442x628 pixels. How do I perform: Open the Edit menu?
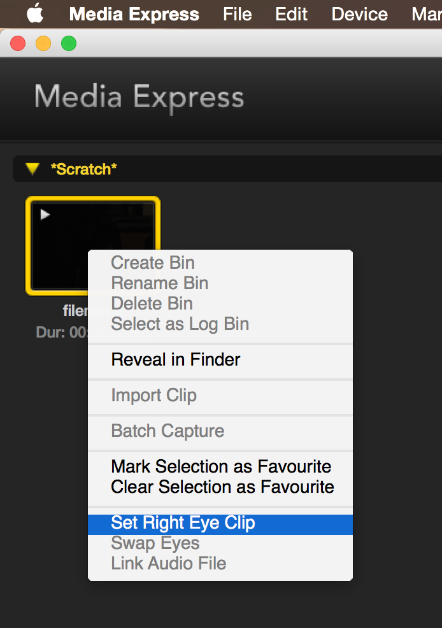point(291,15)
